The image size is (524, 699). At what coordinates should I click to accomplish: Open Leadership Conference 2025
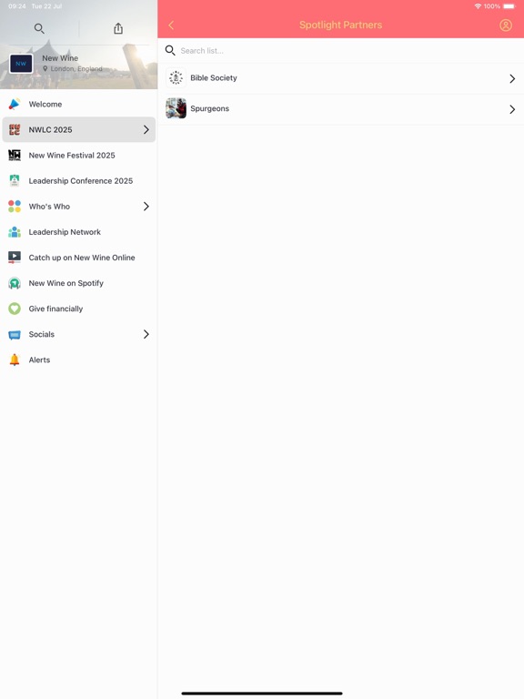point(79,180)
